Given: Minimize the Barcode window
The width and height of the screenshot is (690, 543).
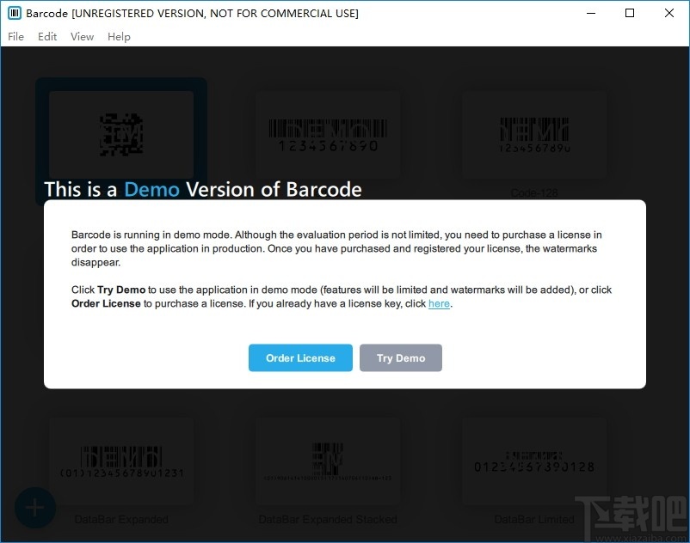Looking at the screenshot, I should tap(590, 13).
